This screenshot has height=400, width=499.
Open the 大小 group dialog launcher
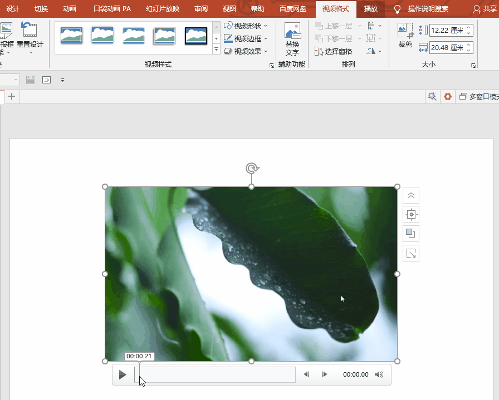pyautogui.click(x=473, y=66)
